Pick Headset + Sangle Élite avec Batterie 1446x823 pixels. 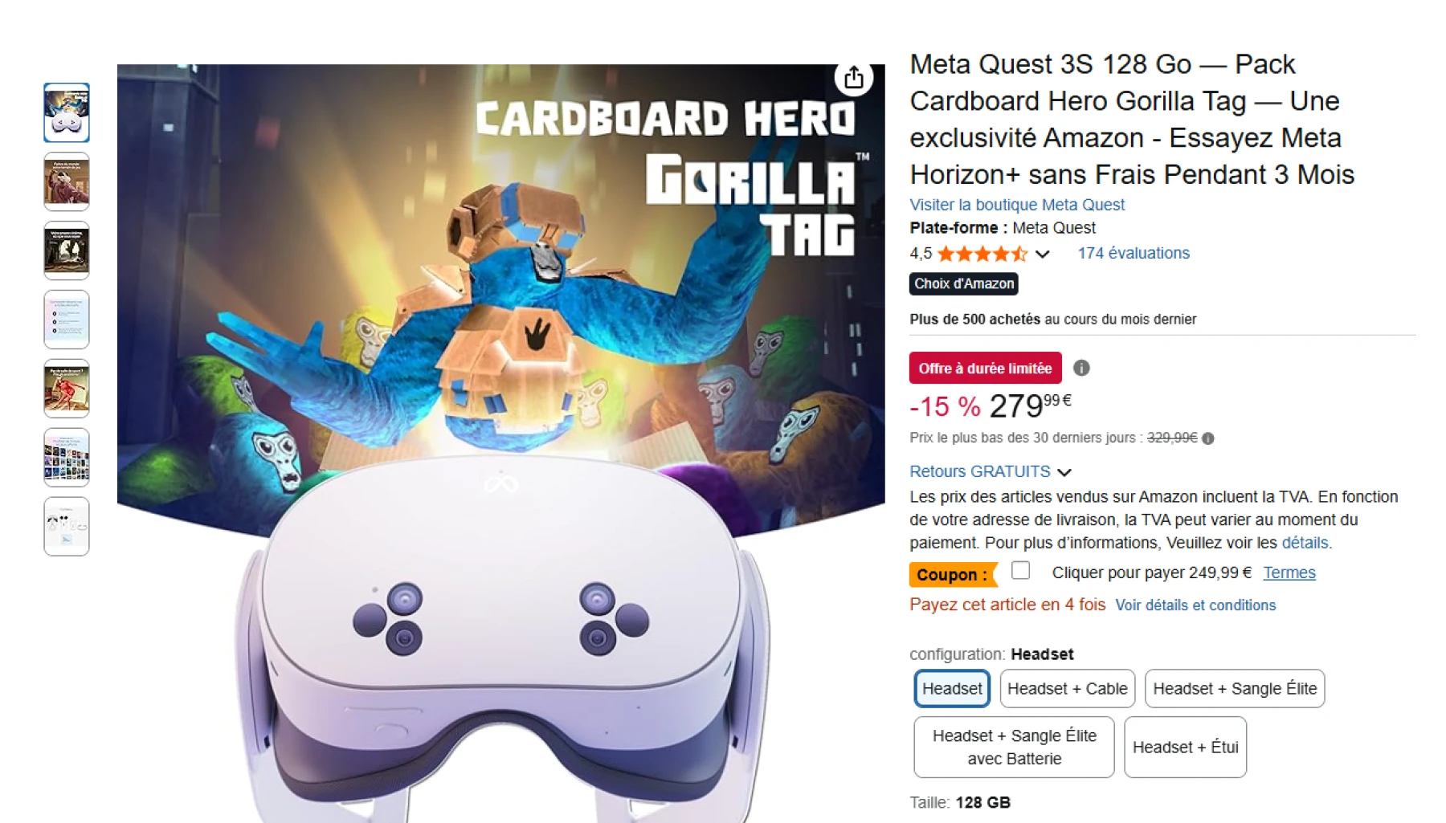(1014, 747)
